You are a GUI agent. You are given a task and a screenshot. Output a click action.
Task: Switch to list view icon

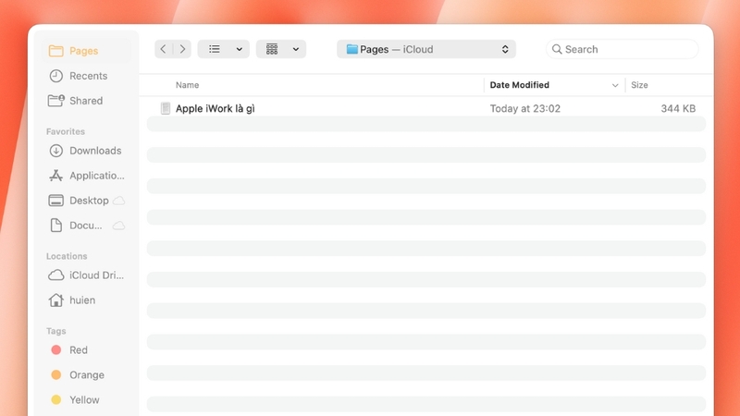(x=215, y=49)
